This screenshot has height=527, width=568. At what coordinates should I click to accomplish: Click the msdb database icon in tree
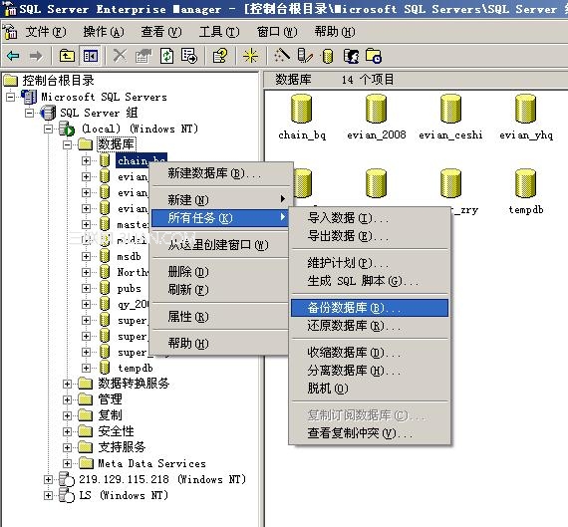pyautogui.click(x=105, y=256)
